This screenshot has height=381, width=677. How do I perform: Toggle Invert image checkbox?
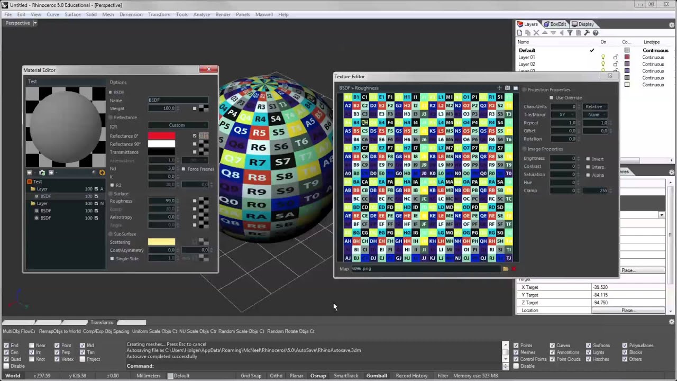pyautogui.click(x=588, y=159)
